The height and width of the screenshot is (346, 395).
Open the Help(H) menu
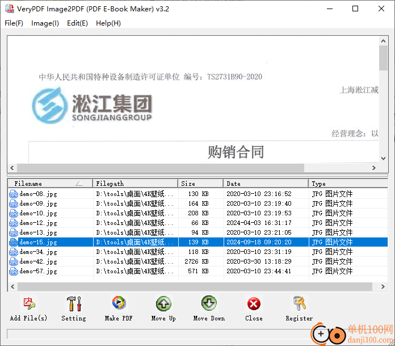pos(108,23)
